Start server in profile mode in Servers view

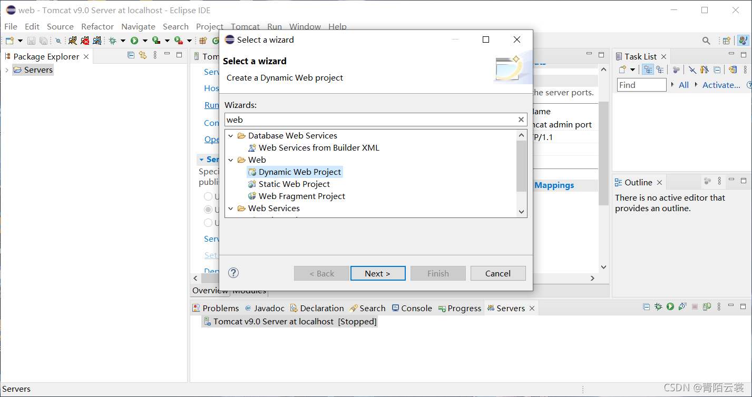pyautogui.click(x=682, y=306)
